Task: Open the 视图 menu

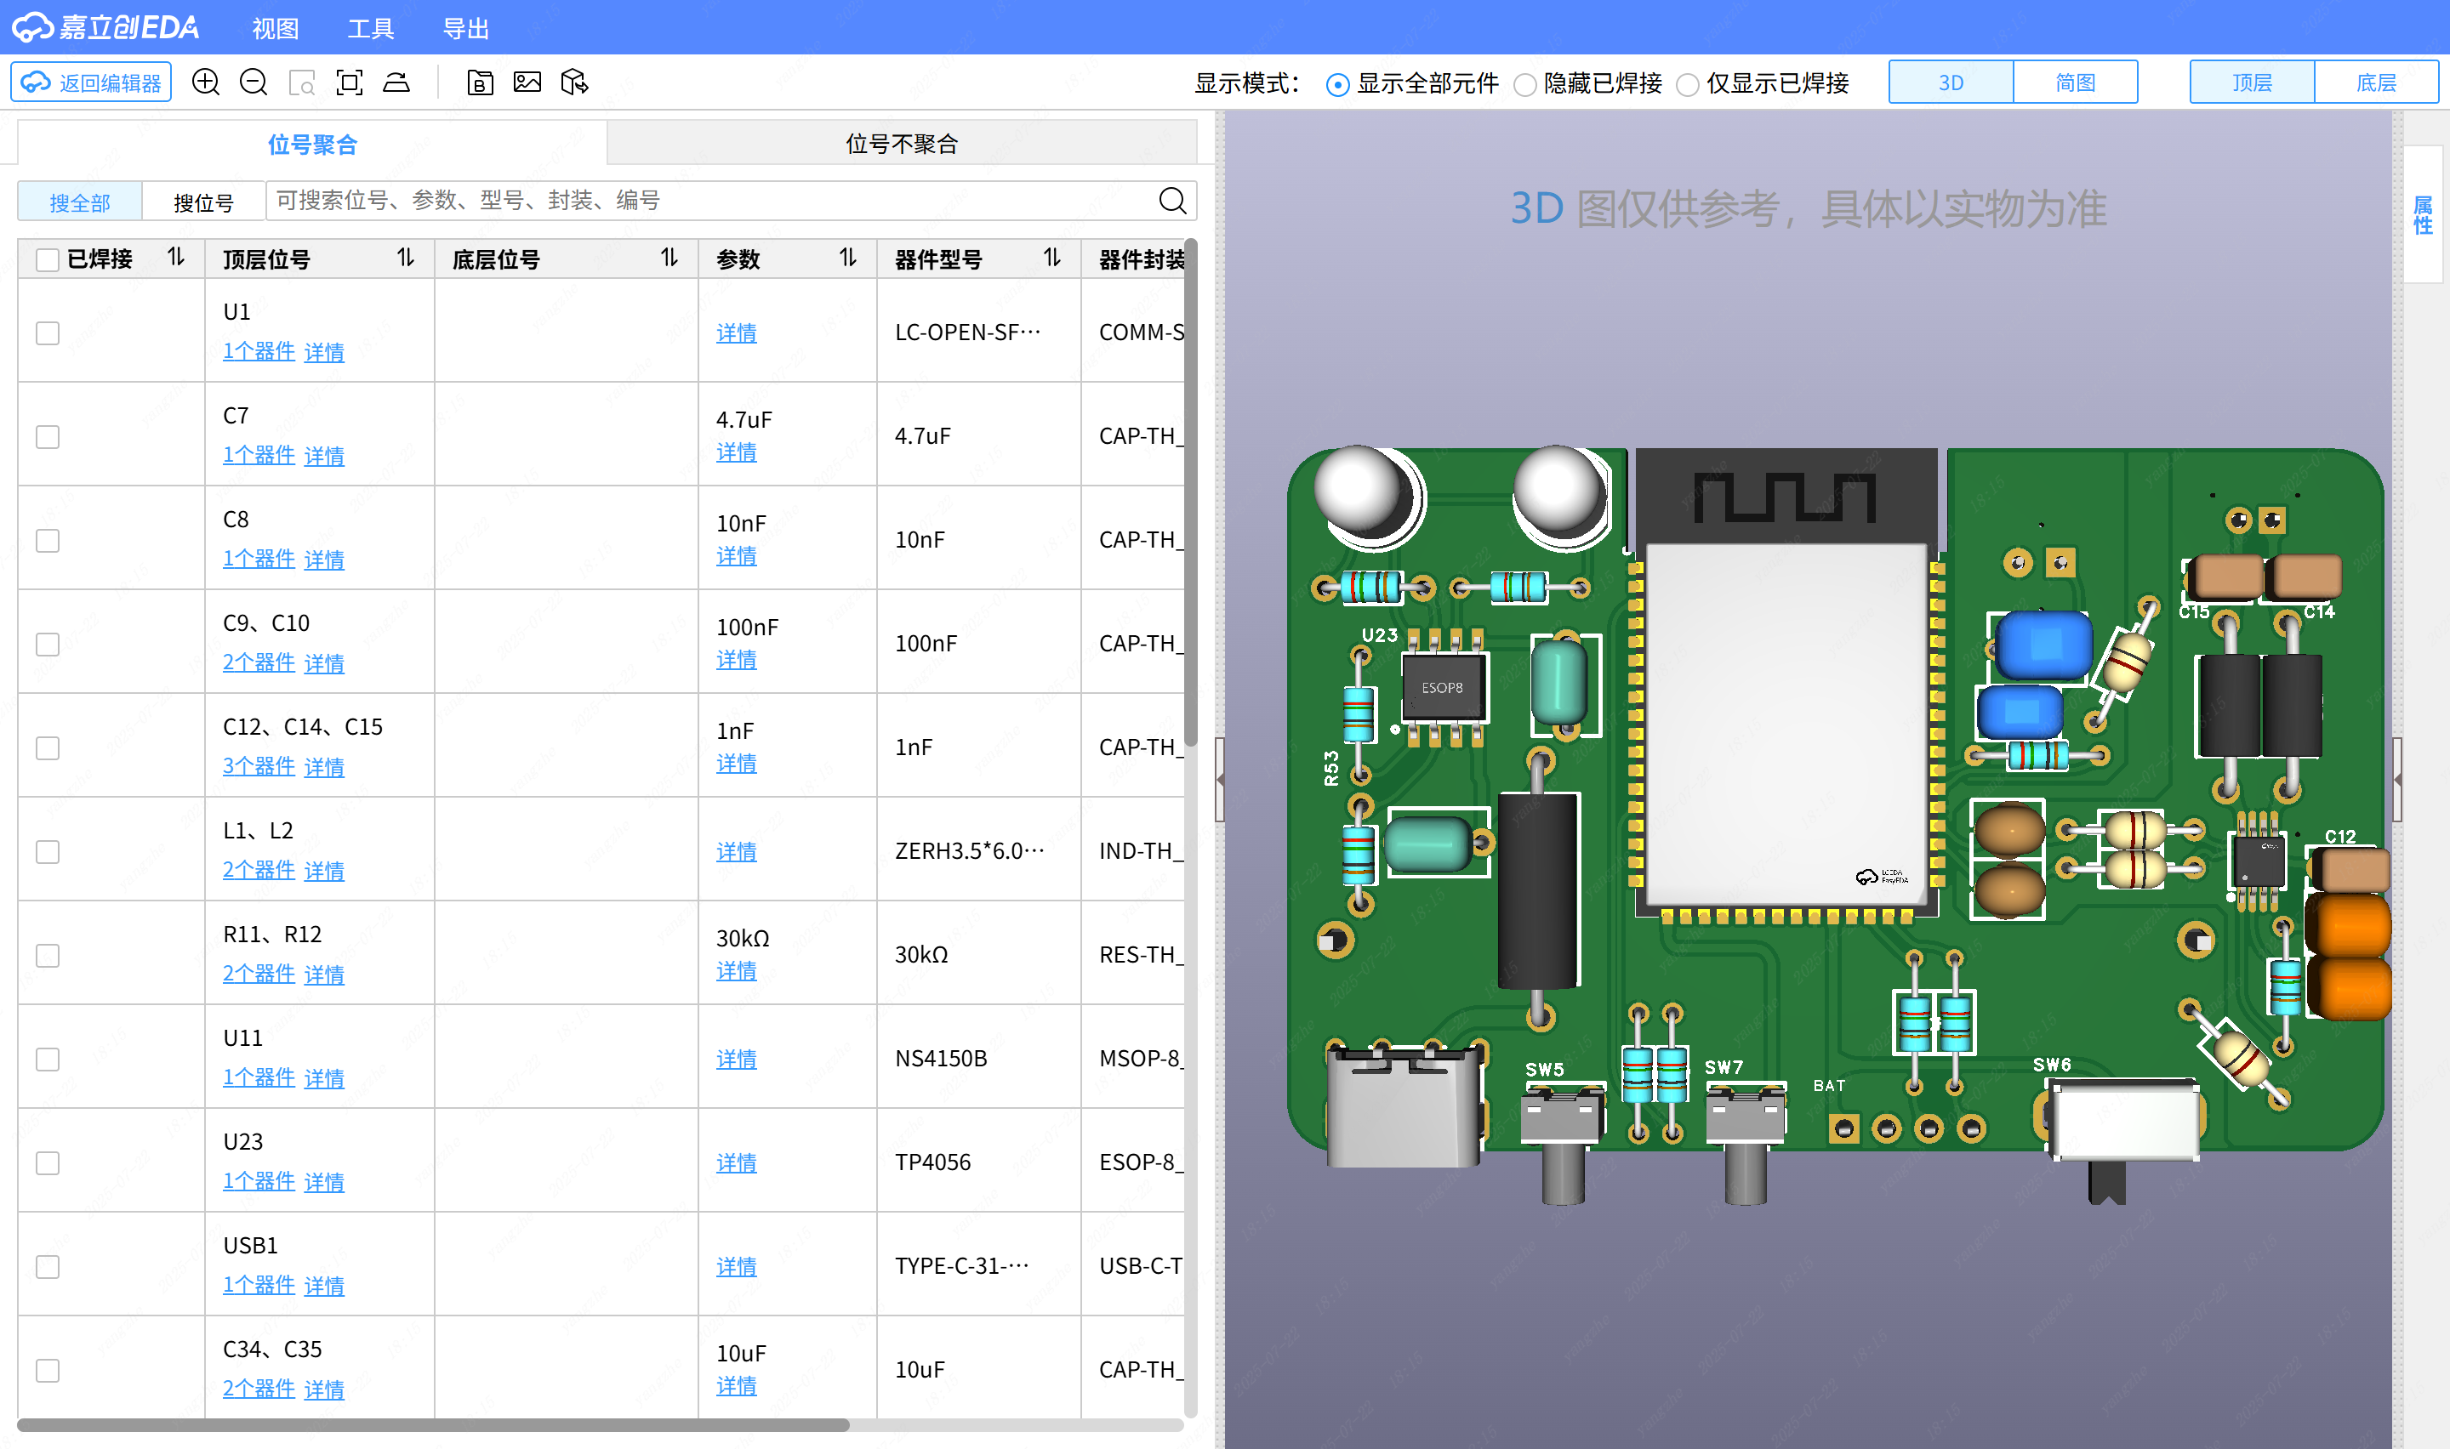Action: click(x=276, y=28)
